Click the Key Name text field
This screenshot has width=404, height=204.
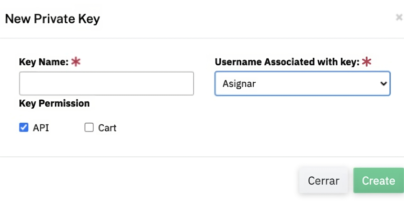click(x=106, y=84)
